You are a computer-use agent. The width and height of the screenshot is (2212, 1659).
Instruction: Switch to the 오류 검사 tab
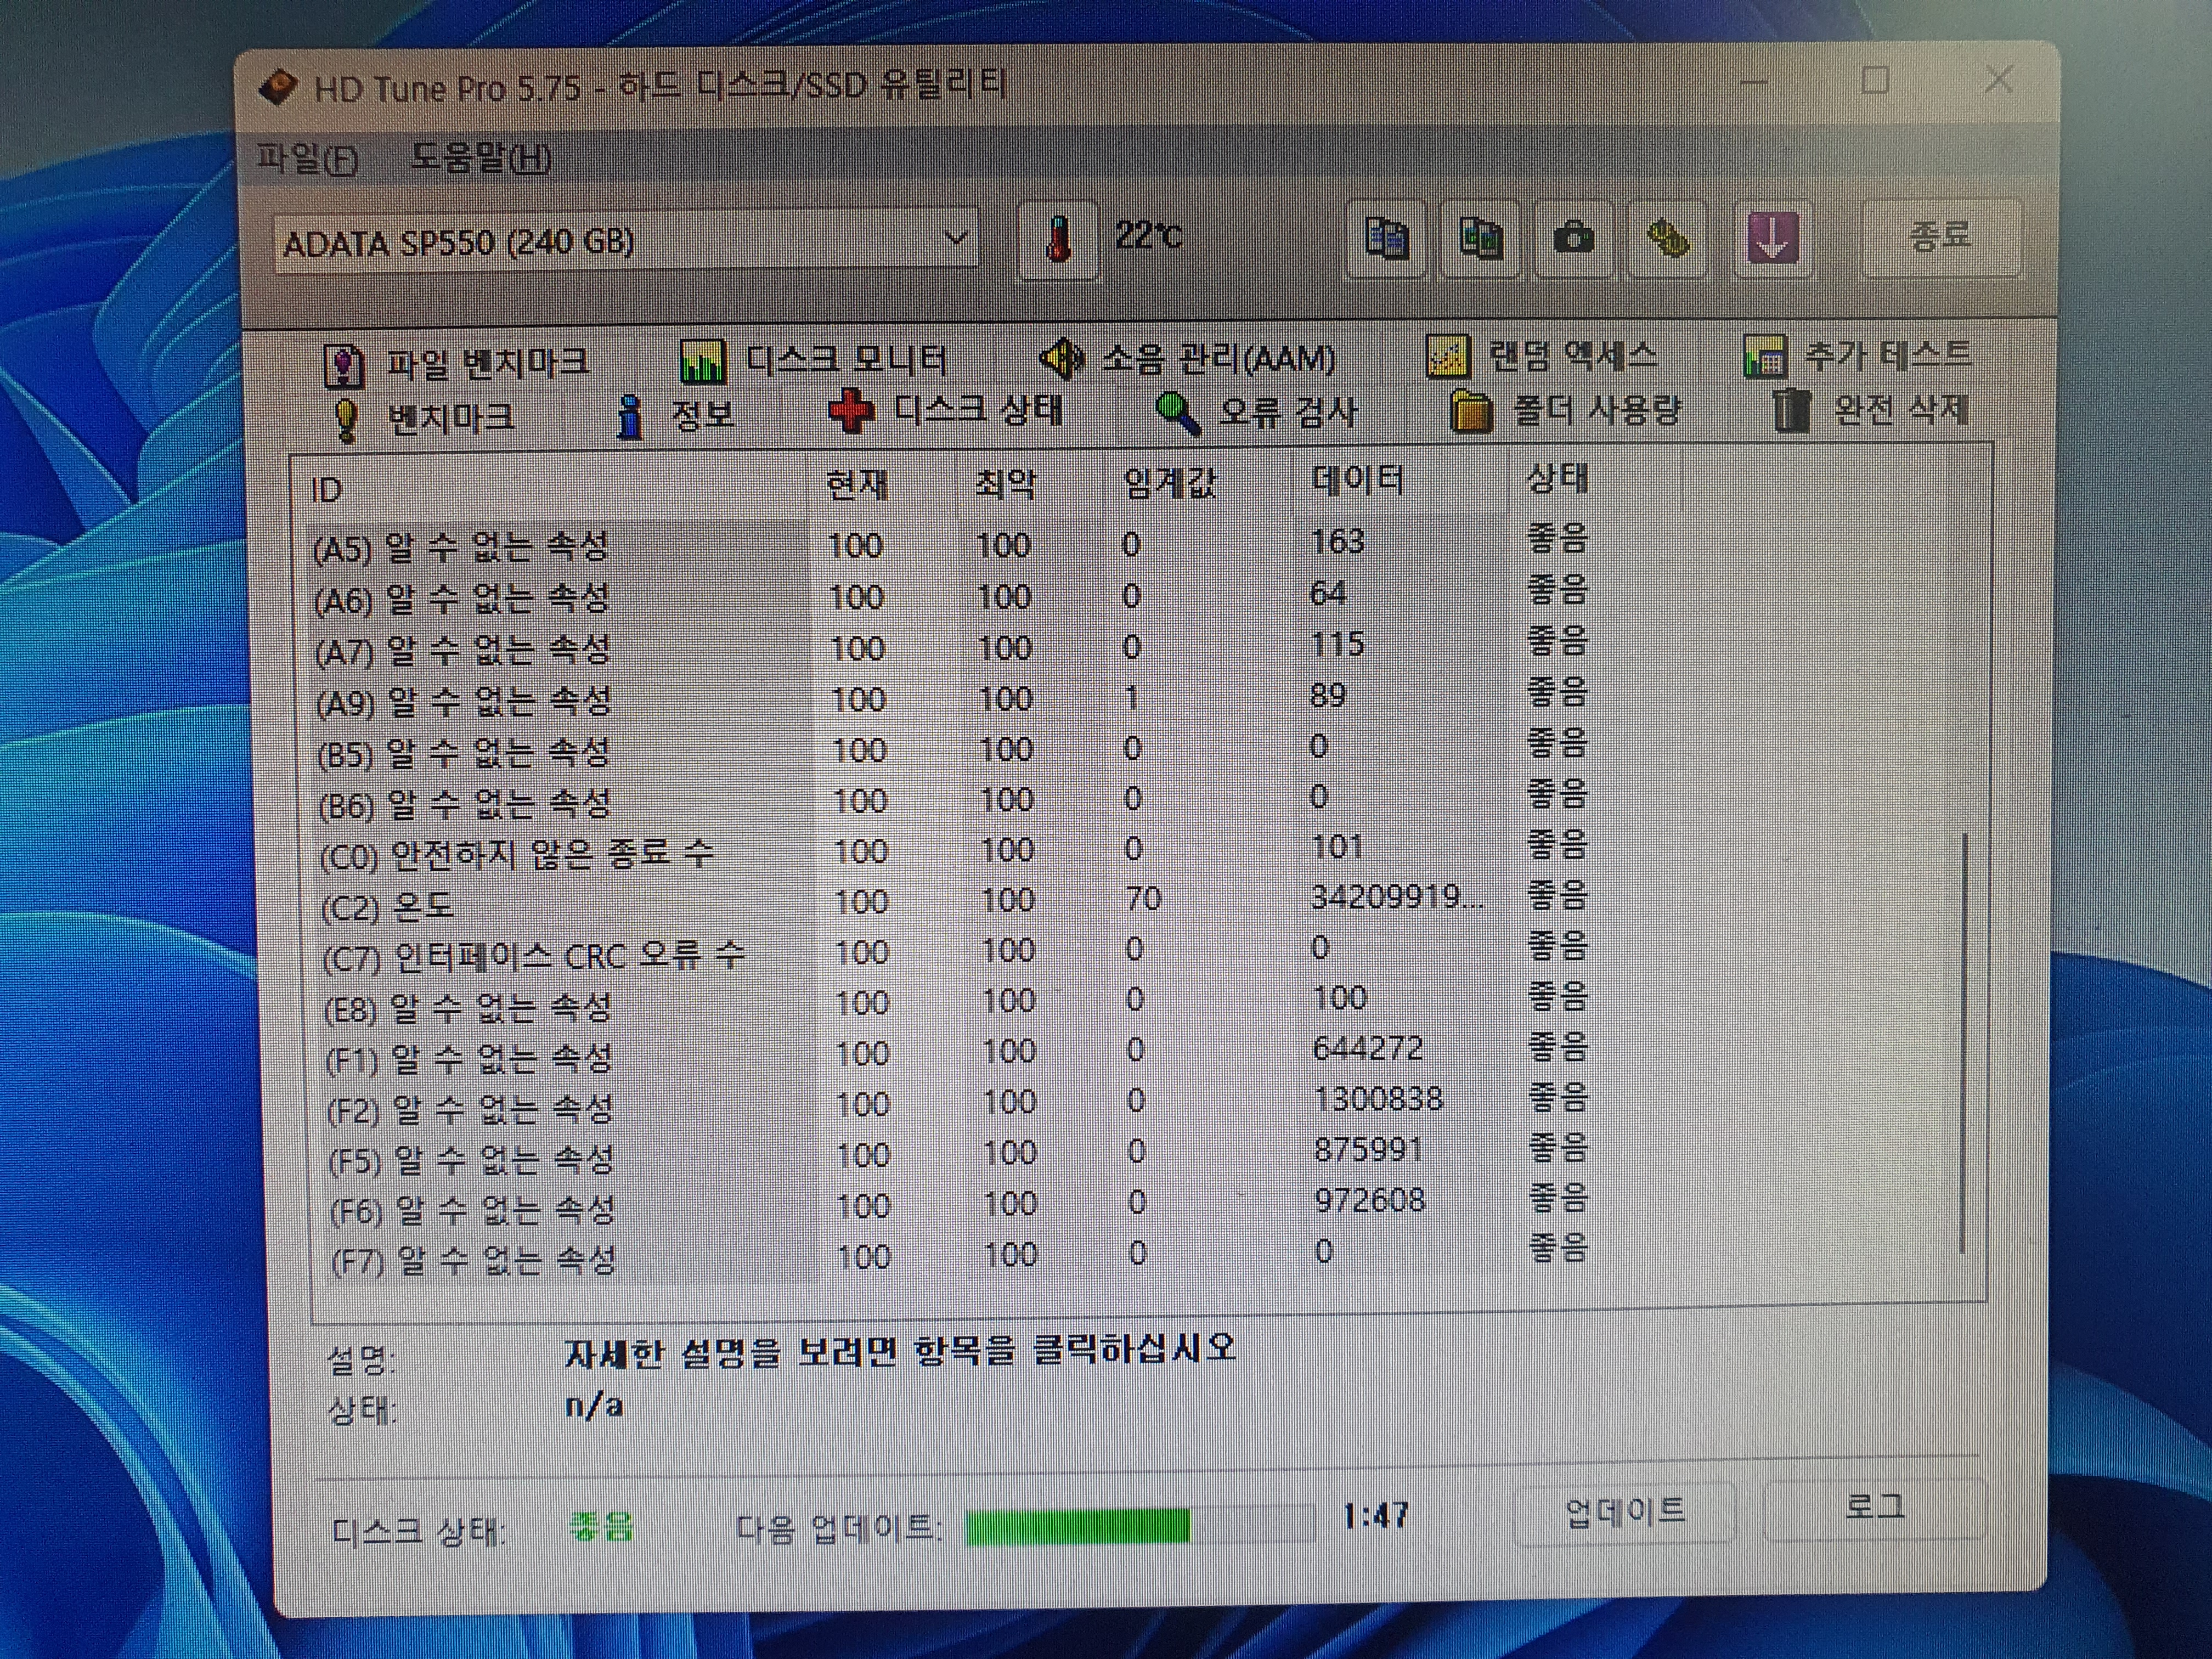tap(1256, 412)
